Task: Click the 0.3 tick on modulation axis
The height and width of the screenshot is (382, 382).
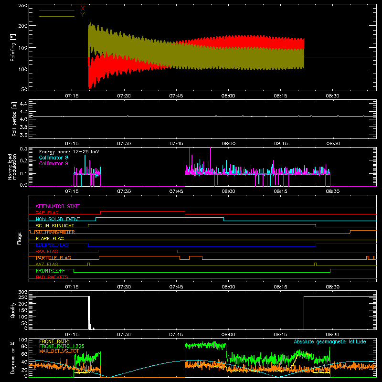Action: 23,149
